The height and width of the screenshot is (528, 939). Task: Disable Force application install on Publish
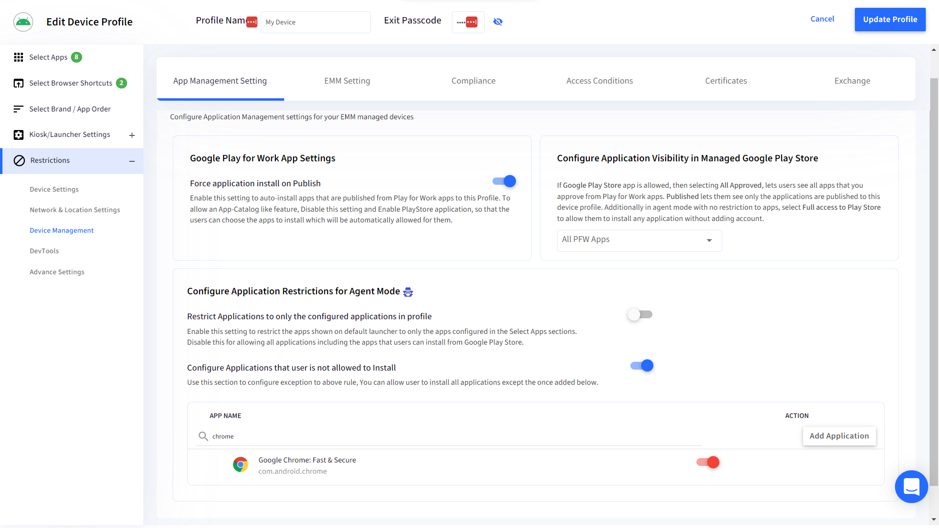pos(503,181)
